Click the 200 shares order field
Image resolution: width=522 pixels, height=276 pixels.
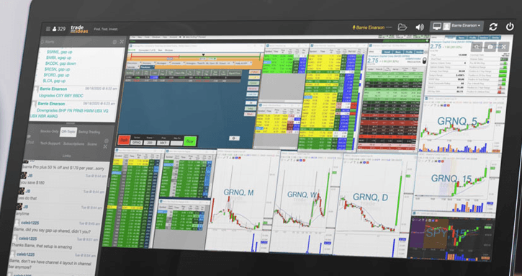(150, 143)
